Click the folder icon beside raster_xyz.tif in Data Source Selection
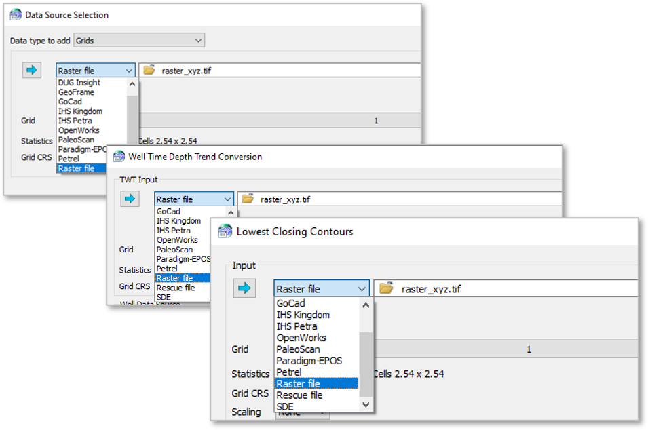This screenshot has height=430, width=648. [x=149, y=70]
